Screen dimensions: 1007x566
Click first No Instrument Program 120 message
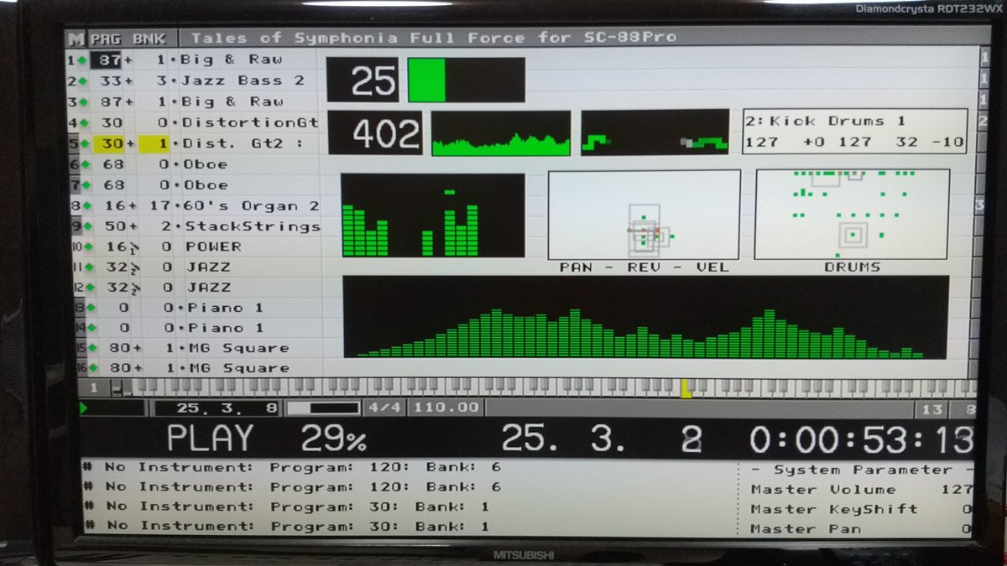[294, 467]
